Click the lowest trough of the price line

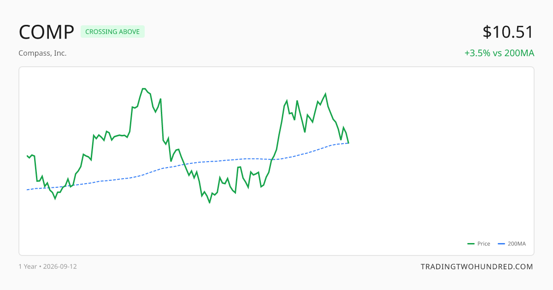[x=210, y=203]
